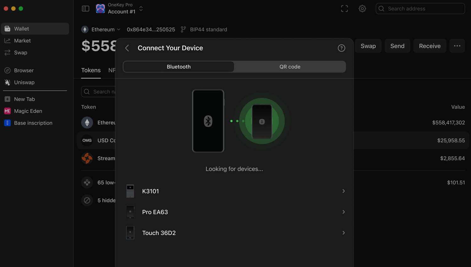Click the Token column header
The width and height of the screenshot is (471, 267).
(x=89, y=107)
